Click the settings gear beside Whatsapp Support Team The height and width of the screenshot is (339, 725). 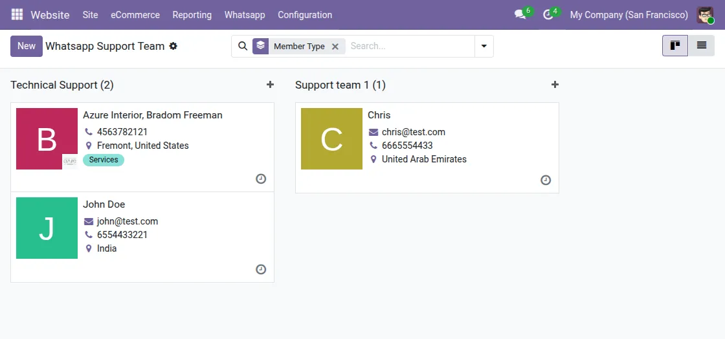[173, 46]
